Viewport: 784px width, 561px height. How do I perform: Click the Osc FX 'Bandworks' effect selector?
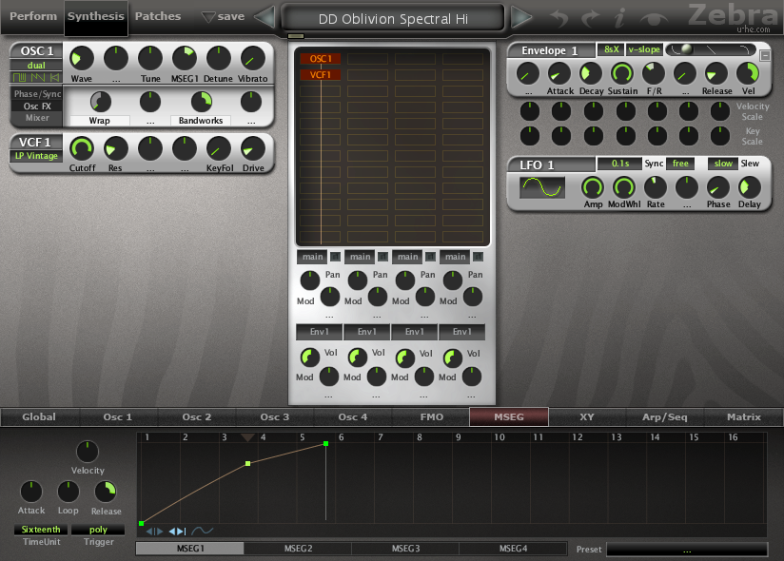pyautogui.click(x=201, y=121)
